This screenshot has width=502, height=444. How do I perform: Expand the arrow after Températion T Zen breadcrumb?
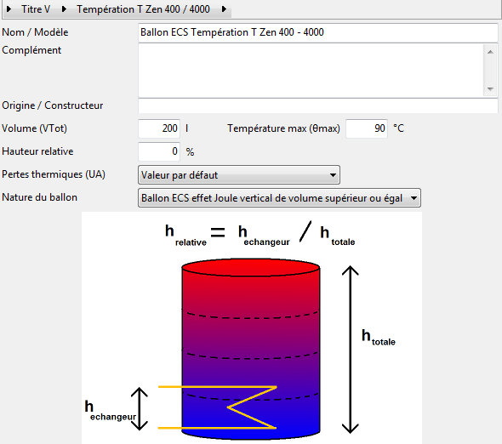(x=224, y=9)
